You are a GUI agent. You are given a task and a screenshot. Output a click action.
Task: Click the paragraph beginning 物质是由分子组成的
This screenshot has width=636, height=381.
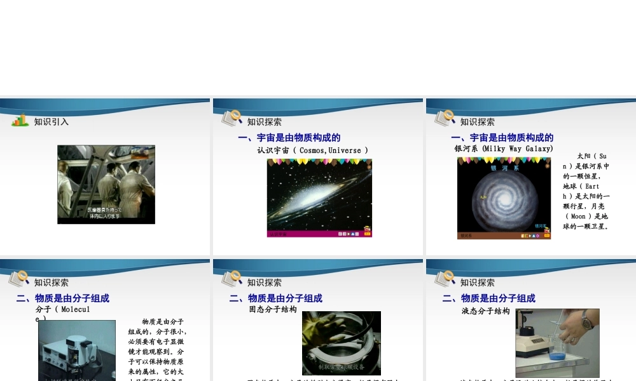156,349
